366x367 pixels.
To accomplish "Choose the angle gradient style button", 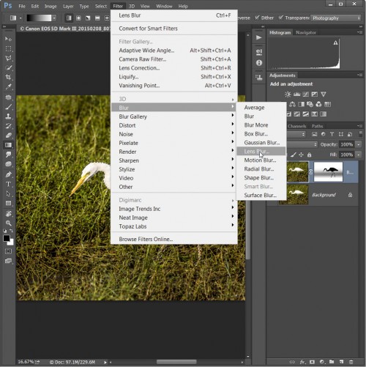I will (x=88, y=18).
